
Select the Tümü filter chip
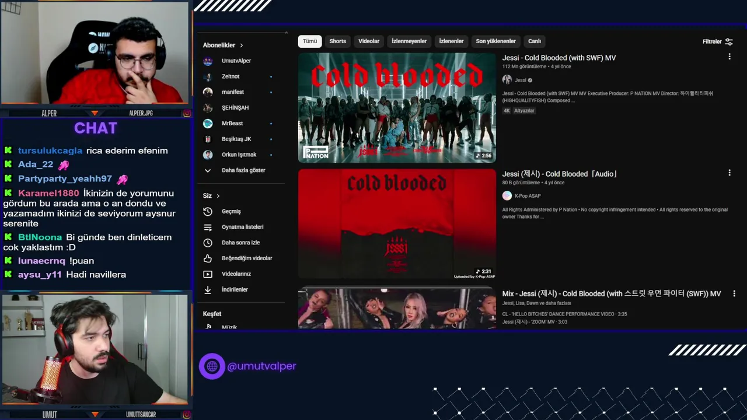click(310, 41)
